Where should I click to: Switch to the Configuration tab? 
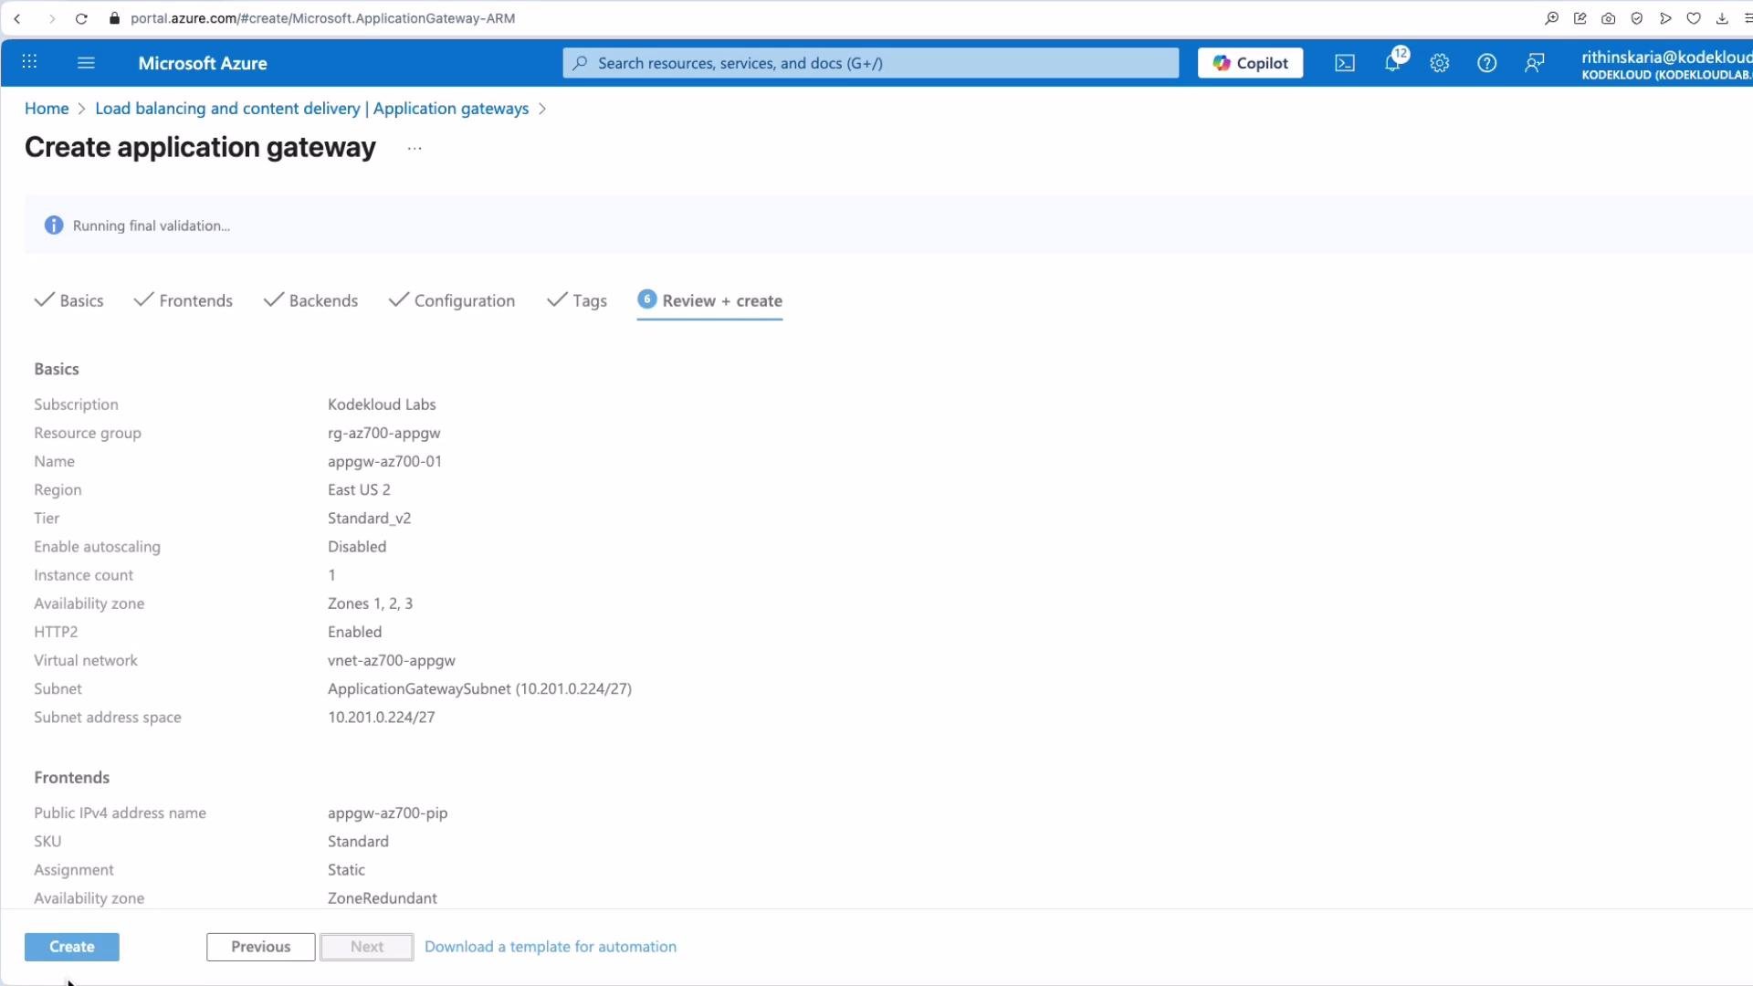pyautogui.click(x=452, y=300)
